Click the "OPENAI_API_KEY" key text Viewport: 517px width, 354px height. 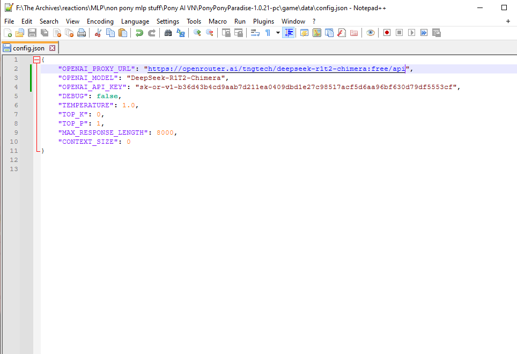pyautogui.click(x=92, y=87)
